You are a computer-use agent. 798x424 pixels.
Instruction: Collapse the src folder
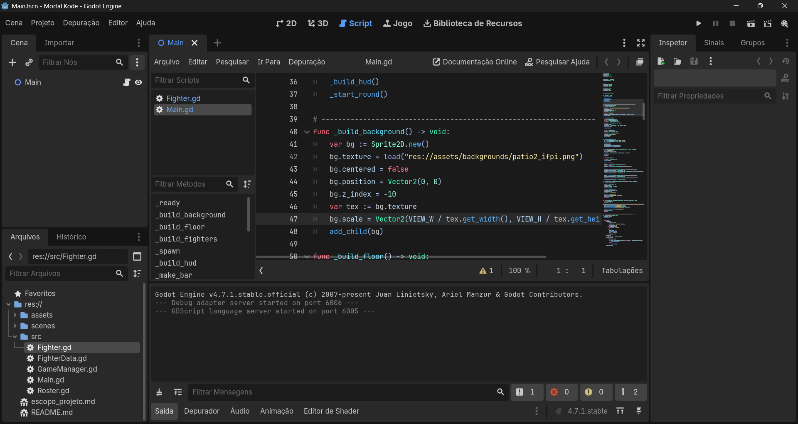[15, 337]
